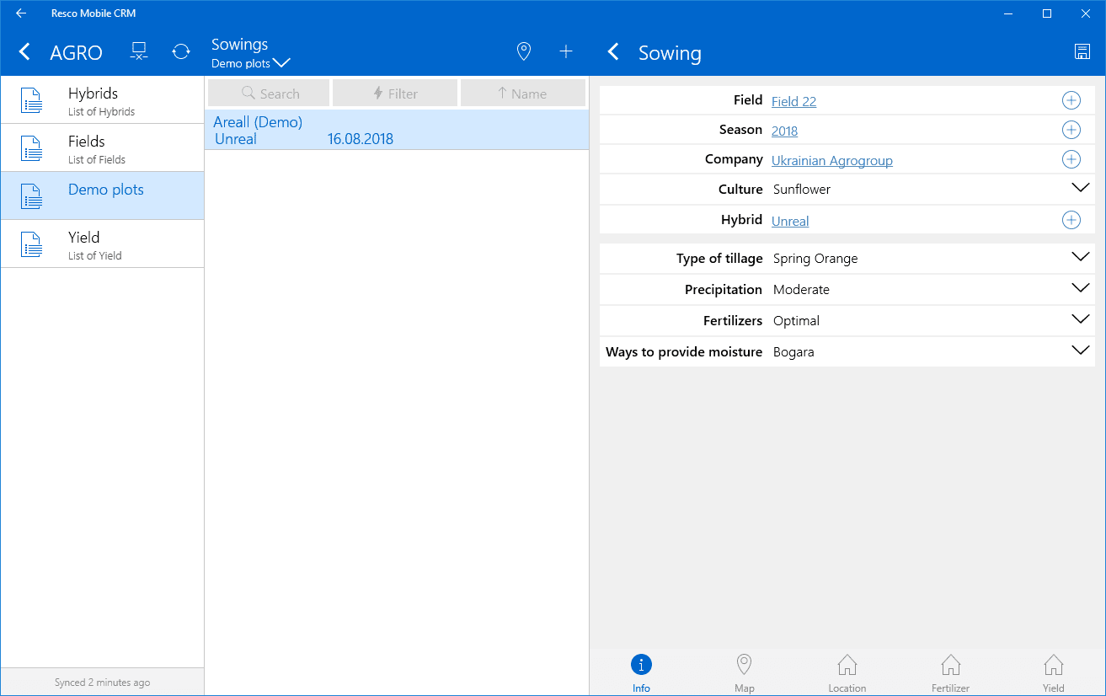Screen dimensions: 1106x696
Task: Add a new Season with the plus circle
Action: 1071,130
